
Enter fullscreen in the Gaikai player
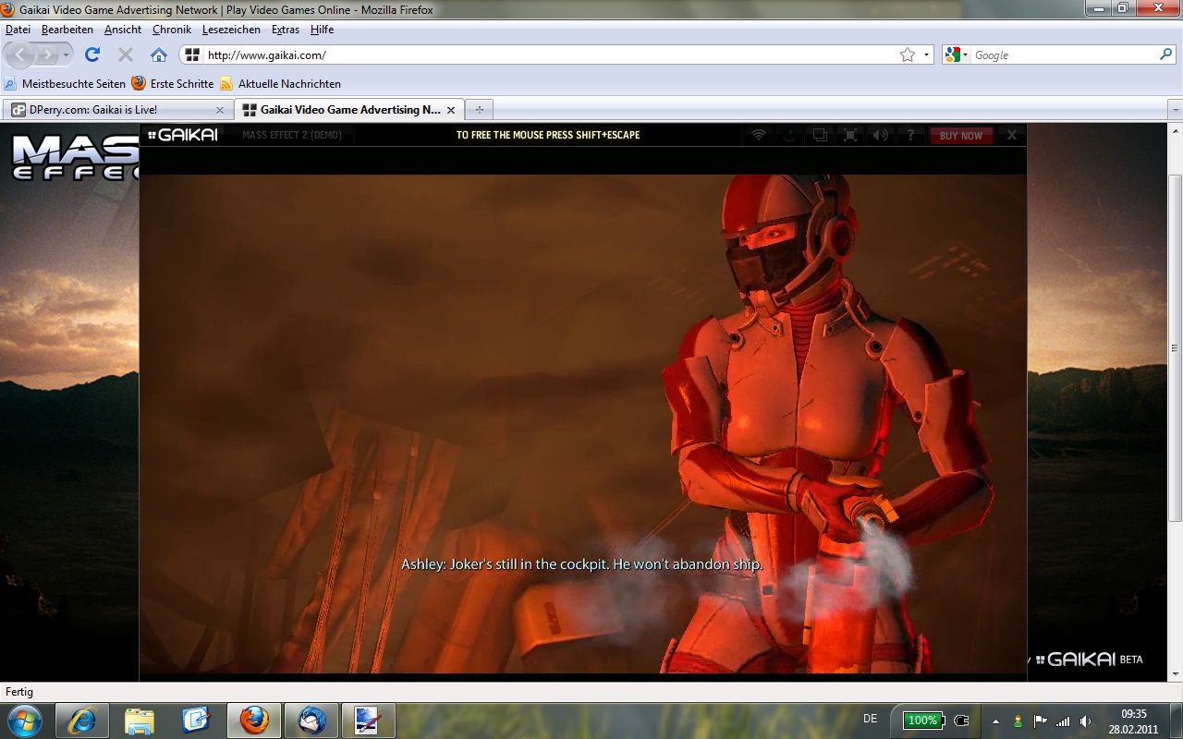(849, 135)
